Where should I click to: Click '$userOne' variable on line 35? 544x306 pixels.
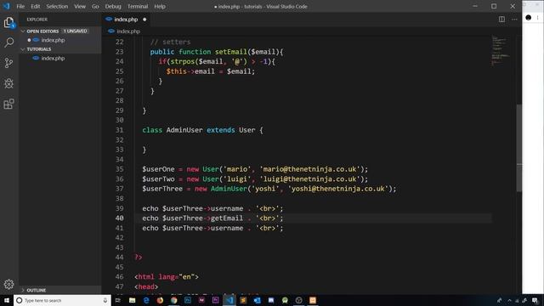[x=158, y=169]
